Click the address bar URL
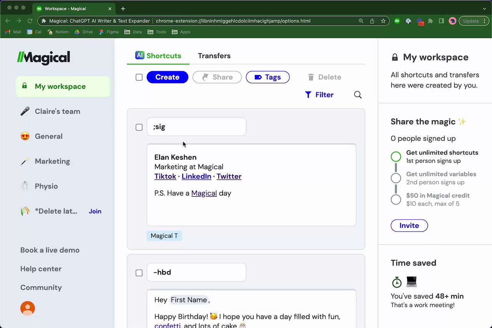The height and width of the screenshot is (328, 492). coord(233,21)
